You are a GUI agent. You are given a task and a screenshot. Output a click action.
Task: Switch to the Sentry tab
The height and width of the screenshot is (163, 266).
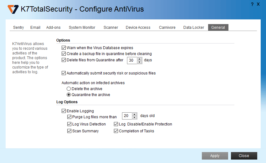(18, 28)
